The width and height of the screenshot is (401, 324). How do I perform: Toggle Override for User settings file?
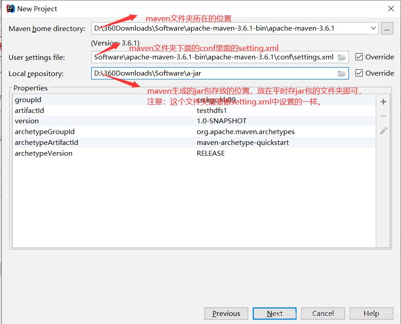pos(359,57)
